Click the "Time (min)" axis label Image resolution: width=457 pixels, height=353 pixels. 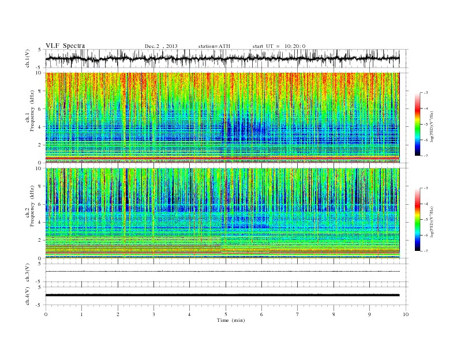231,320
